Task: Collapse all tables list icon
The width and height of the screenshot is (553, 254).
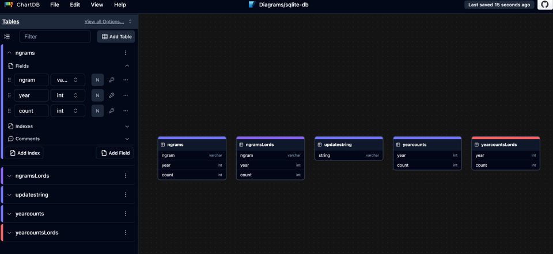Action: pyautogui.click(x=7, y=37)
